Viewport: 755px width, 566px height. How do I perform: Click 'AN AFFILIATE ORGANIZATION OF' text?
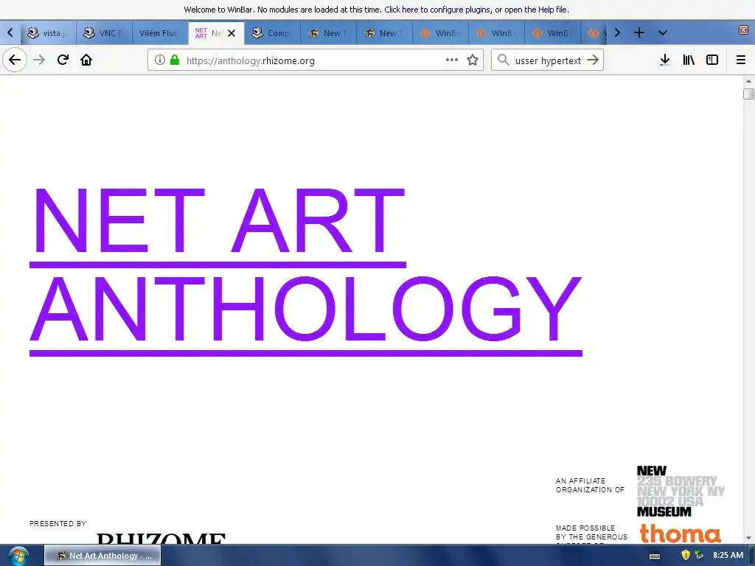click(x=590, y=485)
